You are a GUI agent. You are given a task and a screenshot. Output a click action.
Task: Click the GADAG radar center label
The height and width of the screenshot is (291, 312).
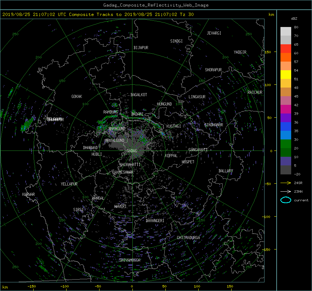pyautogui.click(x=132, y=151)
